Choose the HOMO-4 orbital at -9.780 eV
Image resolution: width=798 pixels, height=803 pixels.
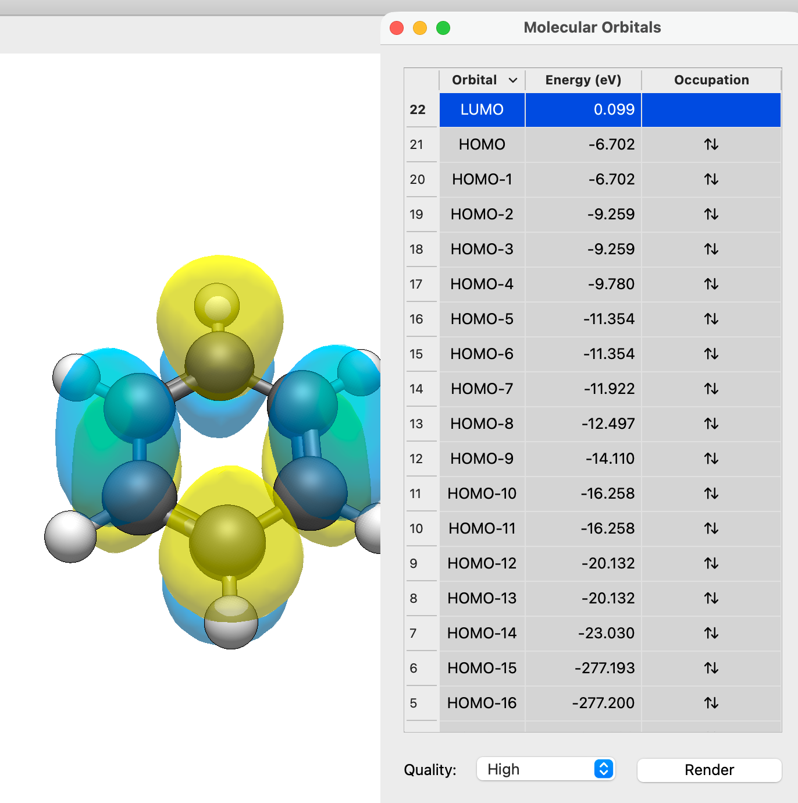[x=482, y=284]
